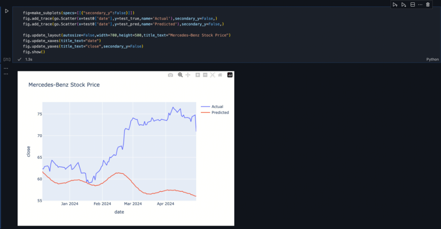
Task: Click the Mercedes-Benz Stock Price chart title
Action: click(x=64, y=85)
